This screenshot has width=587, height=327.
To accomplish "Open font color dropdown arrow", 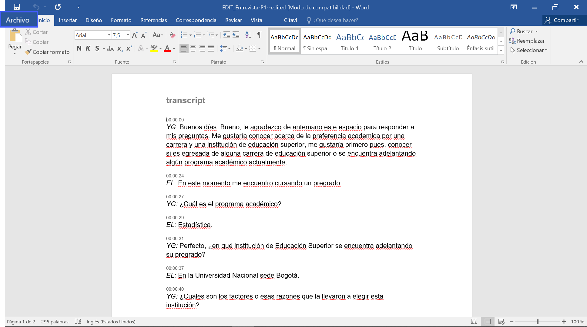I will [x=174, y=48].
